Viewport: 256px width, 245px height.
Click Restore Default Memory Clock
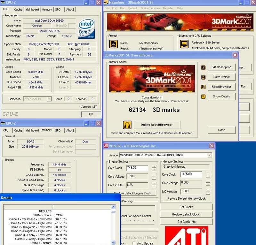pyautogui.click(x=187, y=199)
